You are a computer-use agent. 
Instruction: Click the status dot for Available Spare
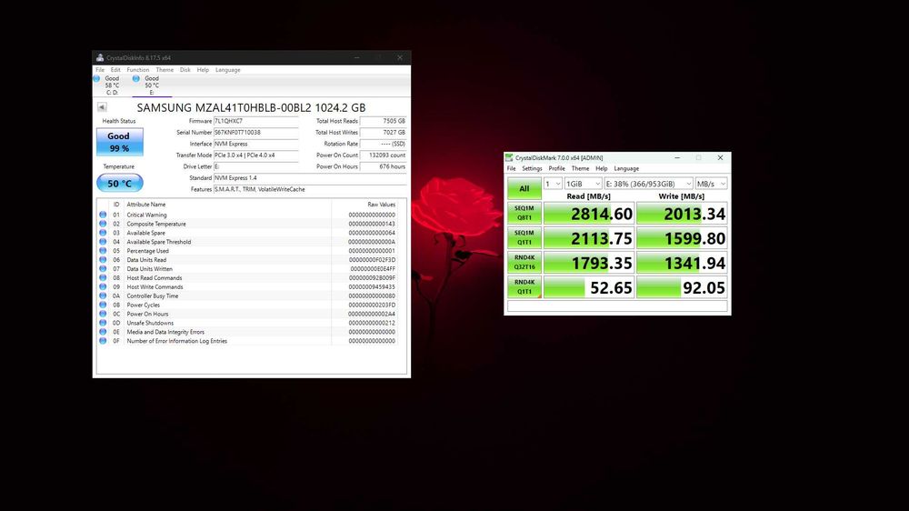coord(103,233)
